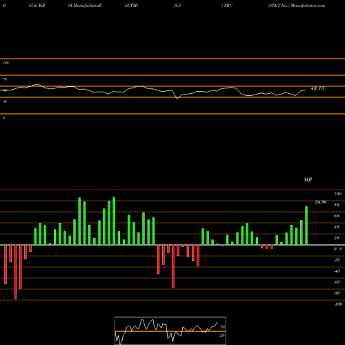Click the MR axis label -60
This screenshot has width=345, height=345.
coord(337,282)
